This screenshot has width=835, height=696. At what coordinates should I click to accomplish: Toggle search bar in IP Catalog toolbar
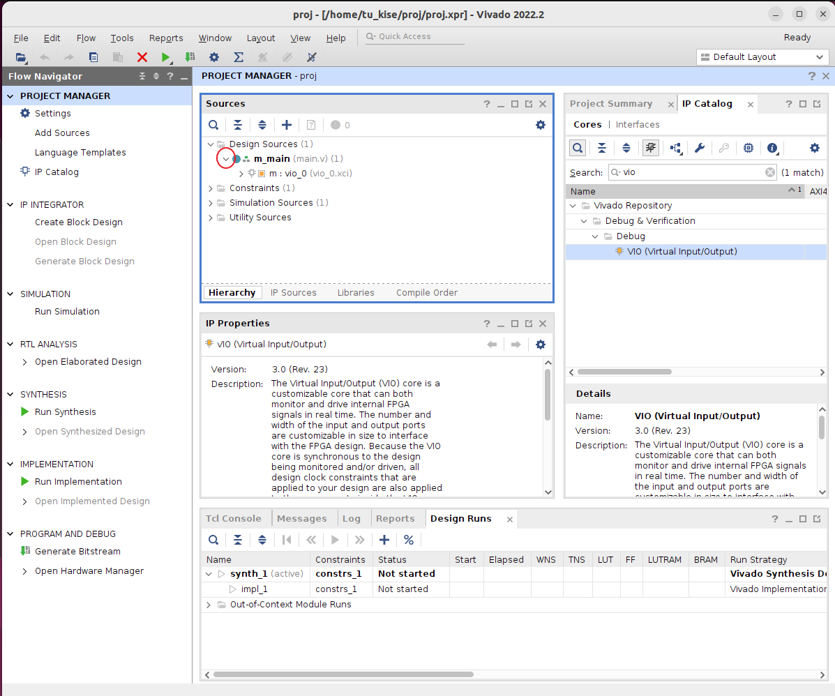coord(578,148)
